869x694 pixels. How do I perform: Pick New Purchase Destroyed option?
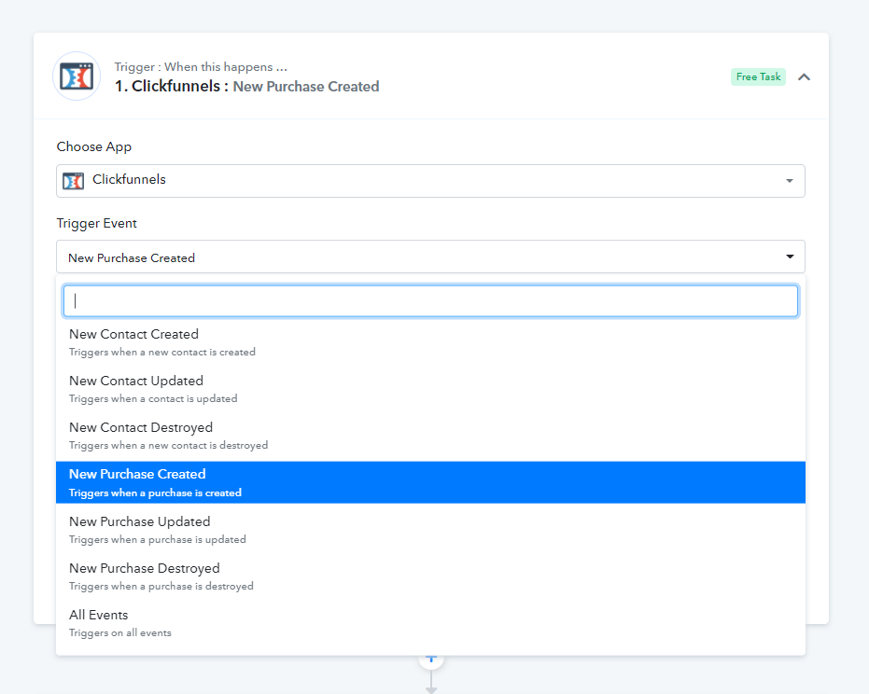tap(430, 576)
